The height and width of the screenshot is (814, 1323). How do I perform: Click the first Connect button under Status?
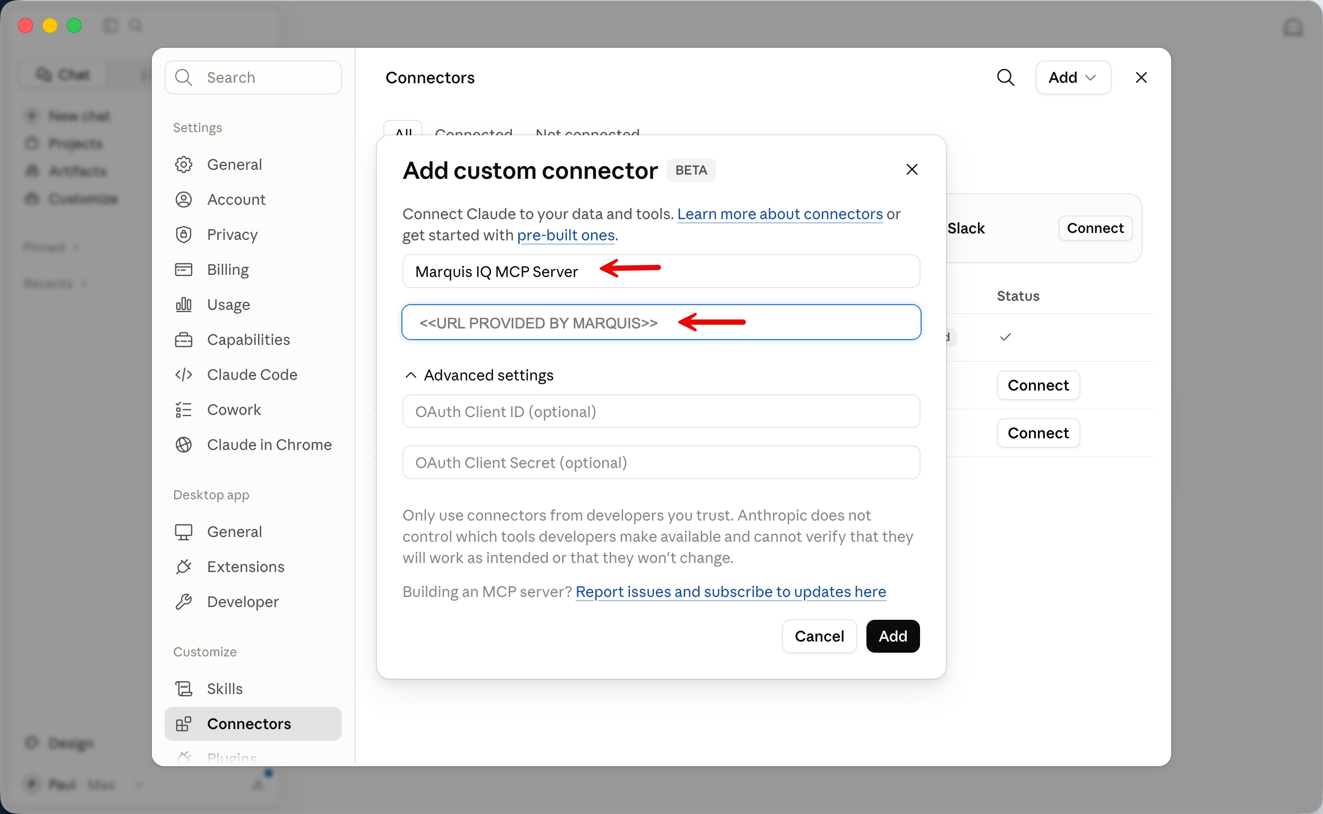(x=1038, y=385)
